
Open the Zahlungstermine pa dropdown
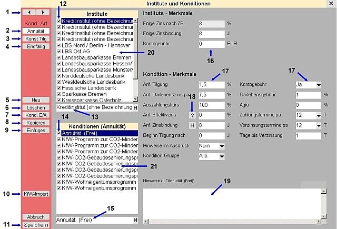(319, 116)
